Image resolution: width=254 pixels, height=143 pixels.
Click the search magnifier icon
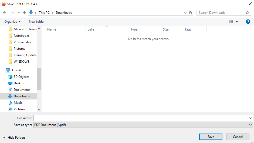click(247, 13)
